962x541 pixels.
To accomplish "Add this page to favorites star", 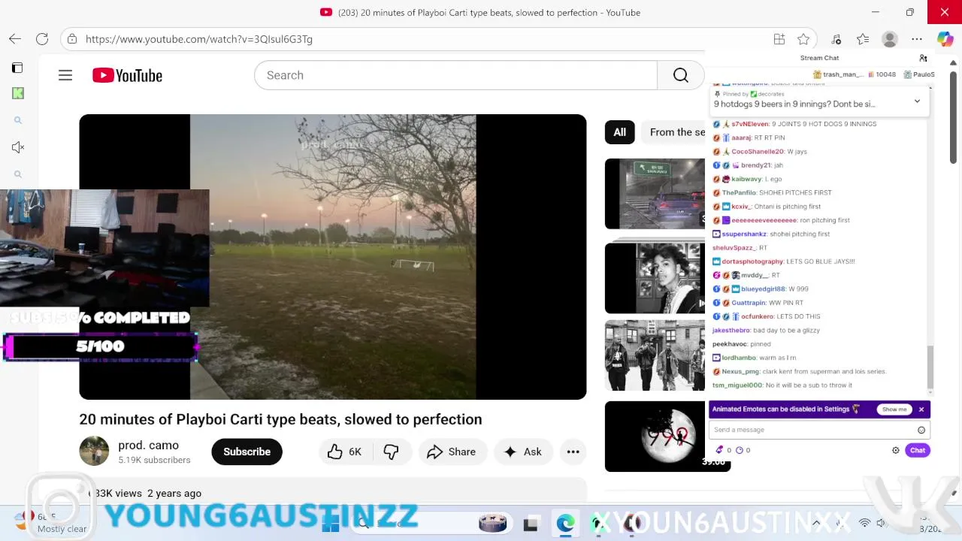I will point(803,39).
